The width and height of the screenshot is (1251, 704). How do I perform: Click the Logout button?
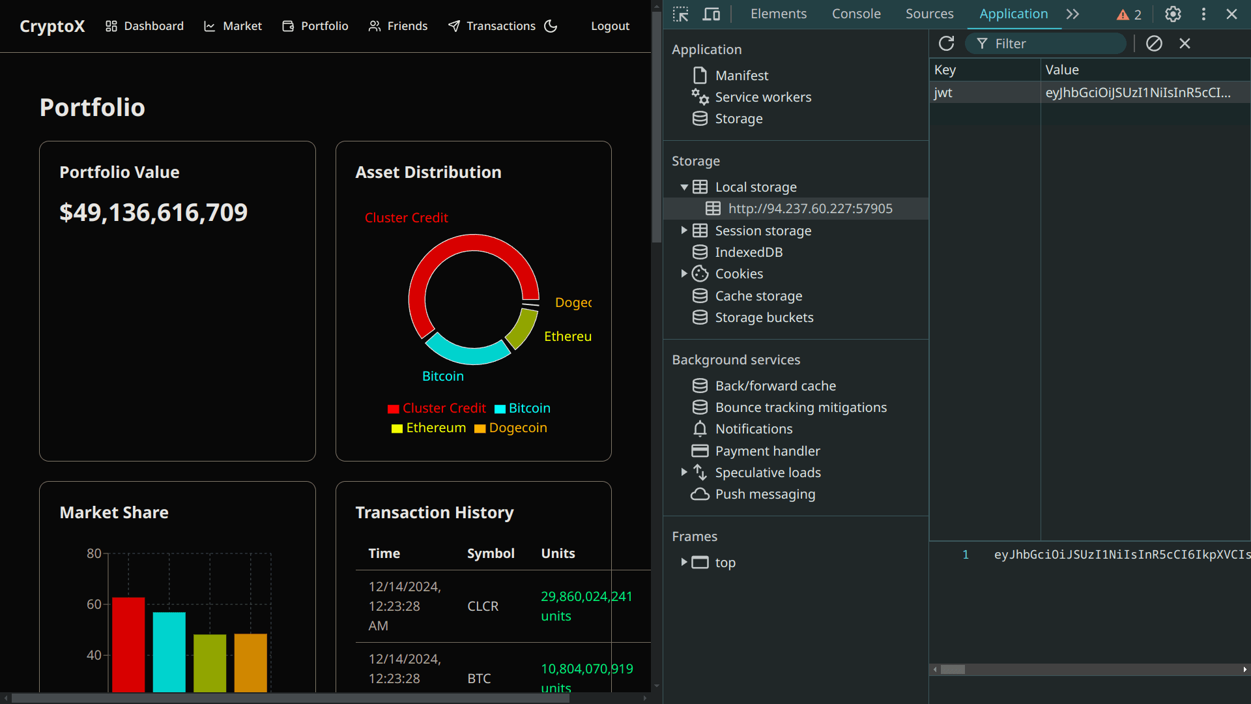pyautogui.click(x=610, y=25)
